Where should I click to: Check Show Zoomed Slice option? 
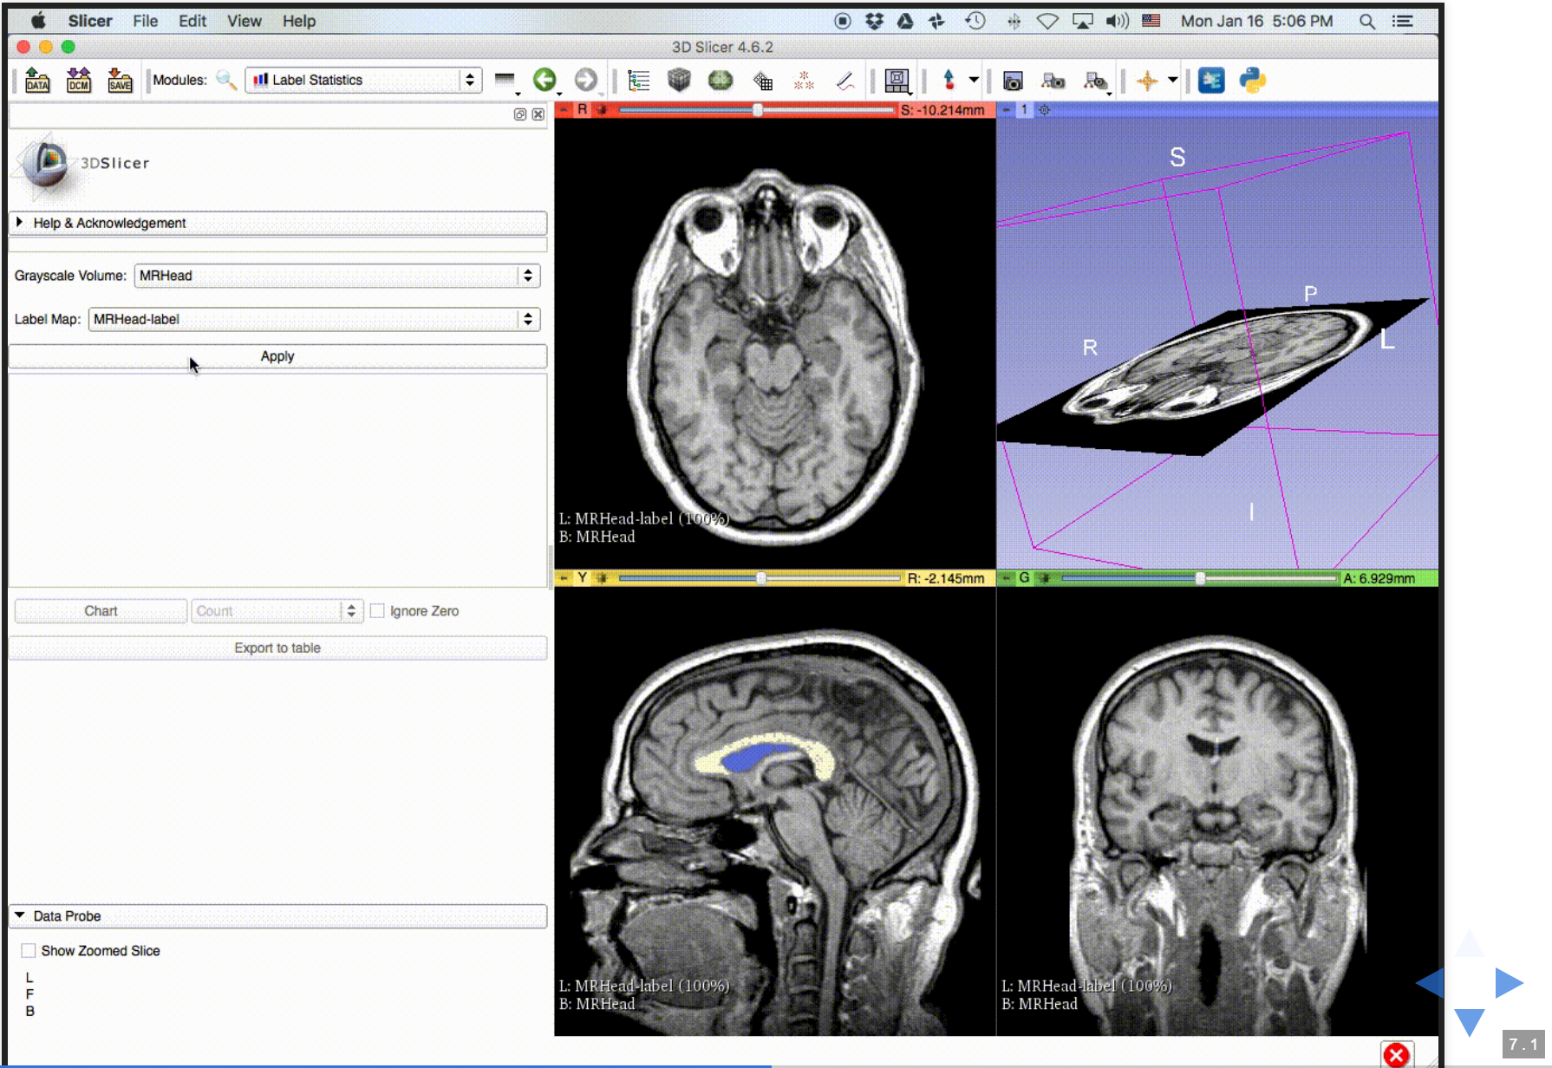(29, 951)
